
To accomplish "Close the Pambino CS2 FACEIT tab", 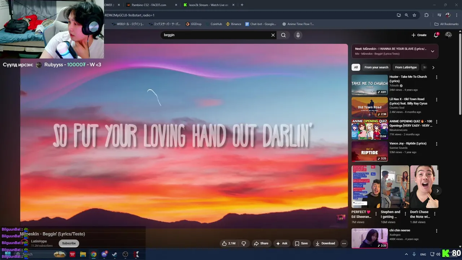I will pos(176,5).
